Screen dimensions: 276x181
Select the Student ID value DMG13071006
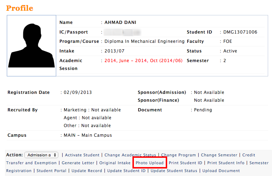(x=240, y=32)
